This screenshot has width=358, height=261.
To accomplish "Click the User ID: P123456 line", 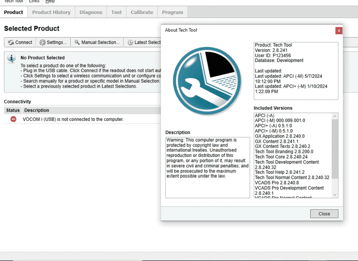I will [273, 55].
